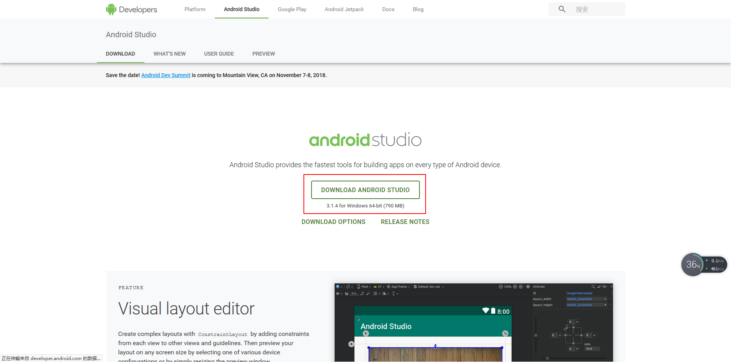Click zoom-out icon beside 125%
This screenshot has height=362, width=731.
tap(501, 286)
